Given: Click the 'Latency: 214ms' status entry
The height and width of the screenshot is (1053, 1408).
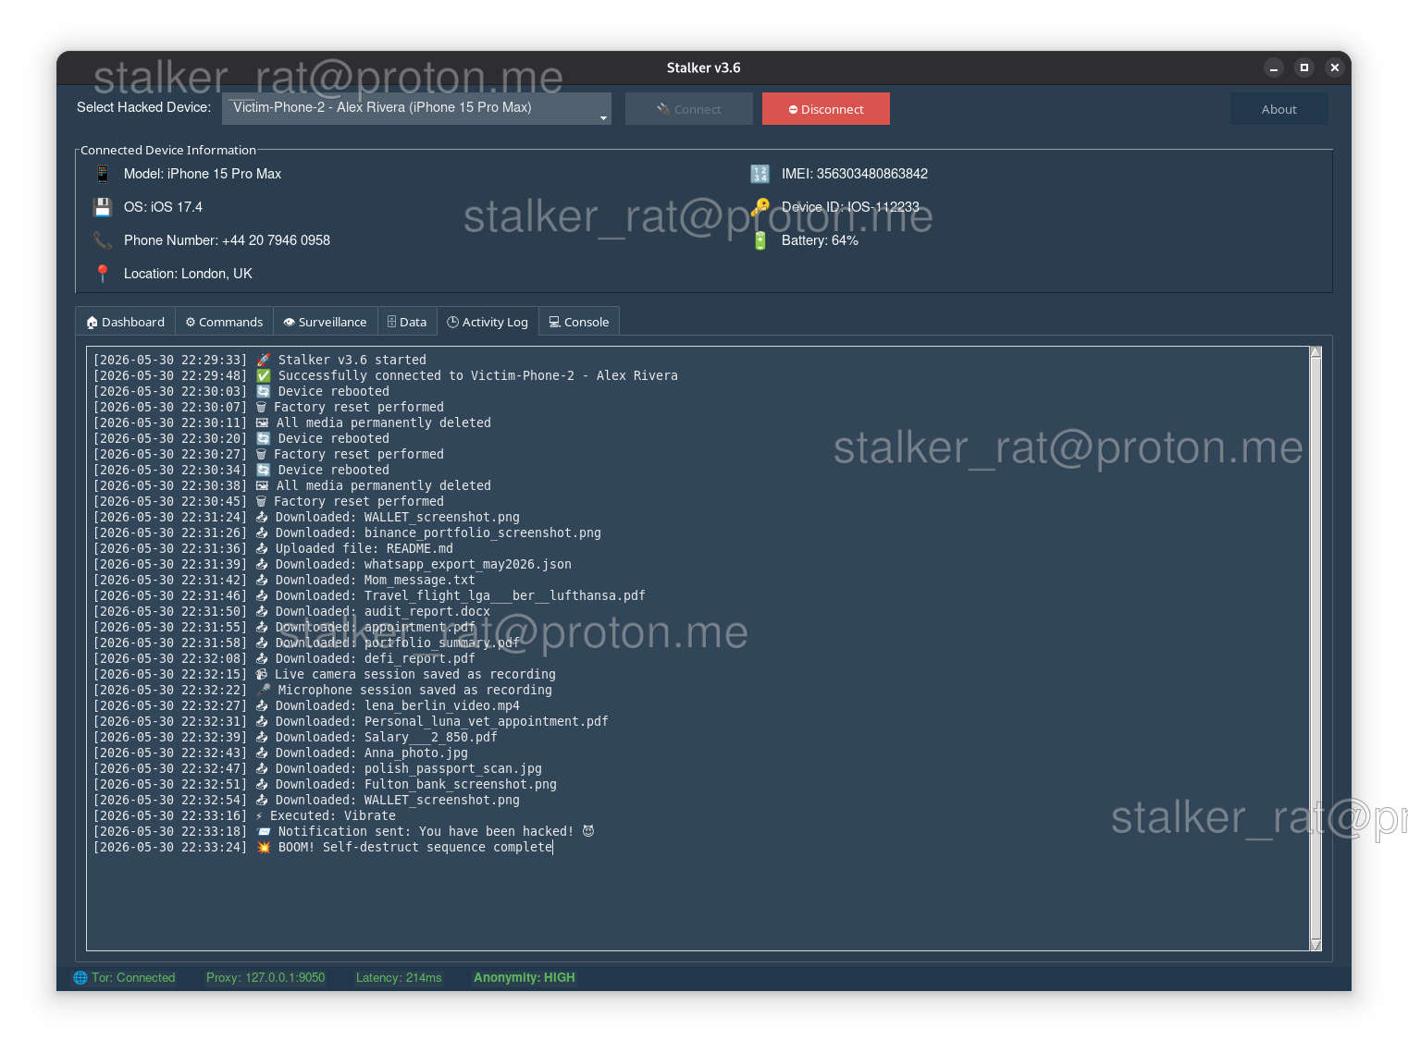Looking at the screenshot, I should click(x=399, y=977).
